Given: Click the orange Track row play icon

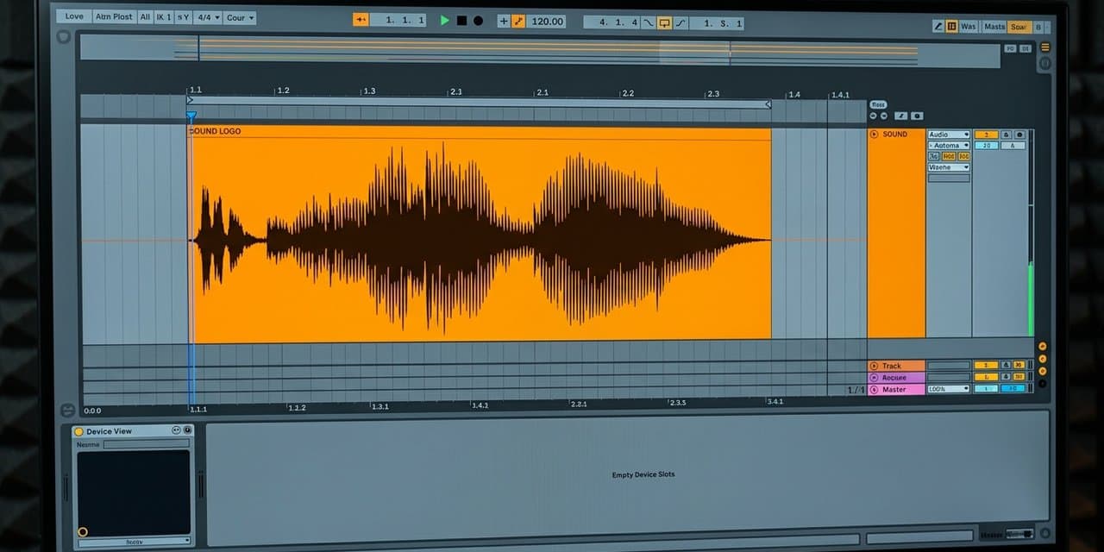Looking at the screenshot, I should coord(874,367).
